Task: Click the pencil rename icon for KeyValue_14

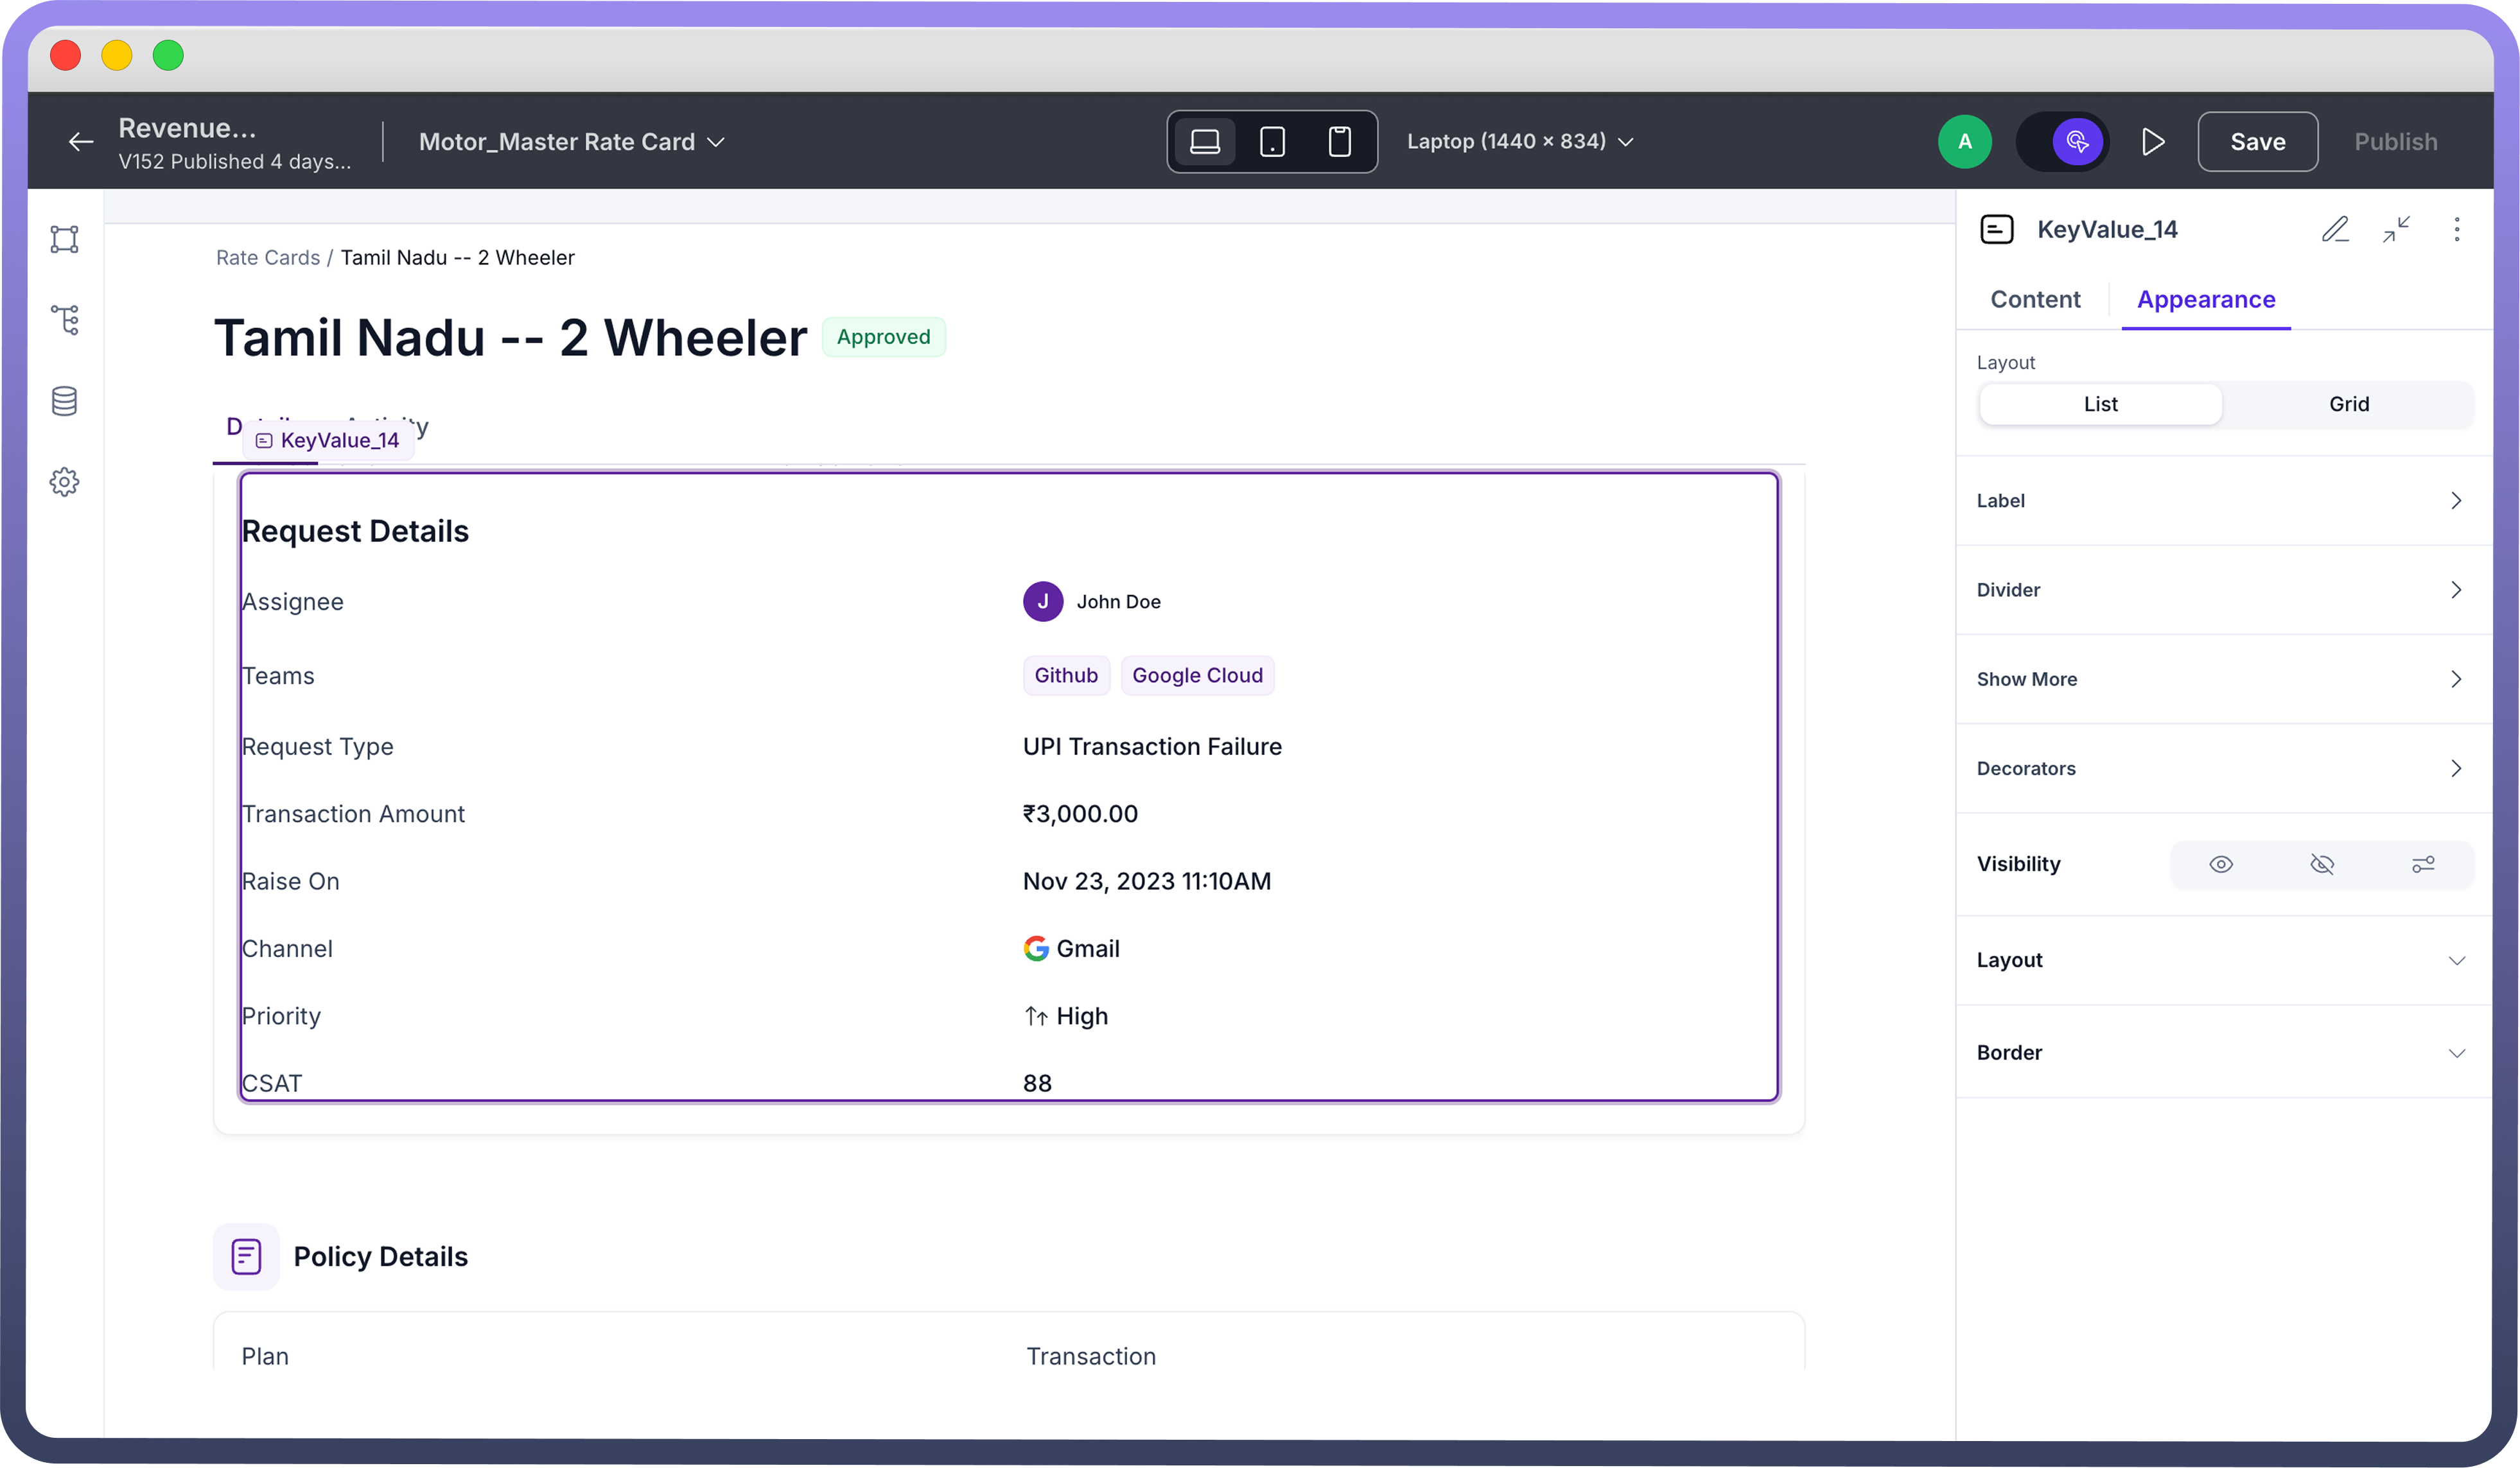Action: (2335, 230)
